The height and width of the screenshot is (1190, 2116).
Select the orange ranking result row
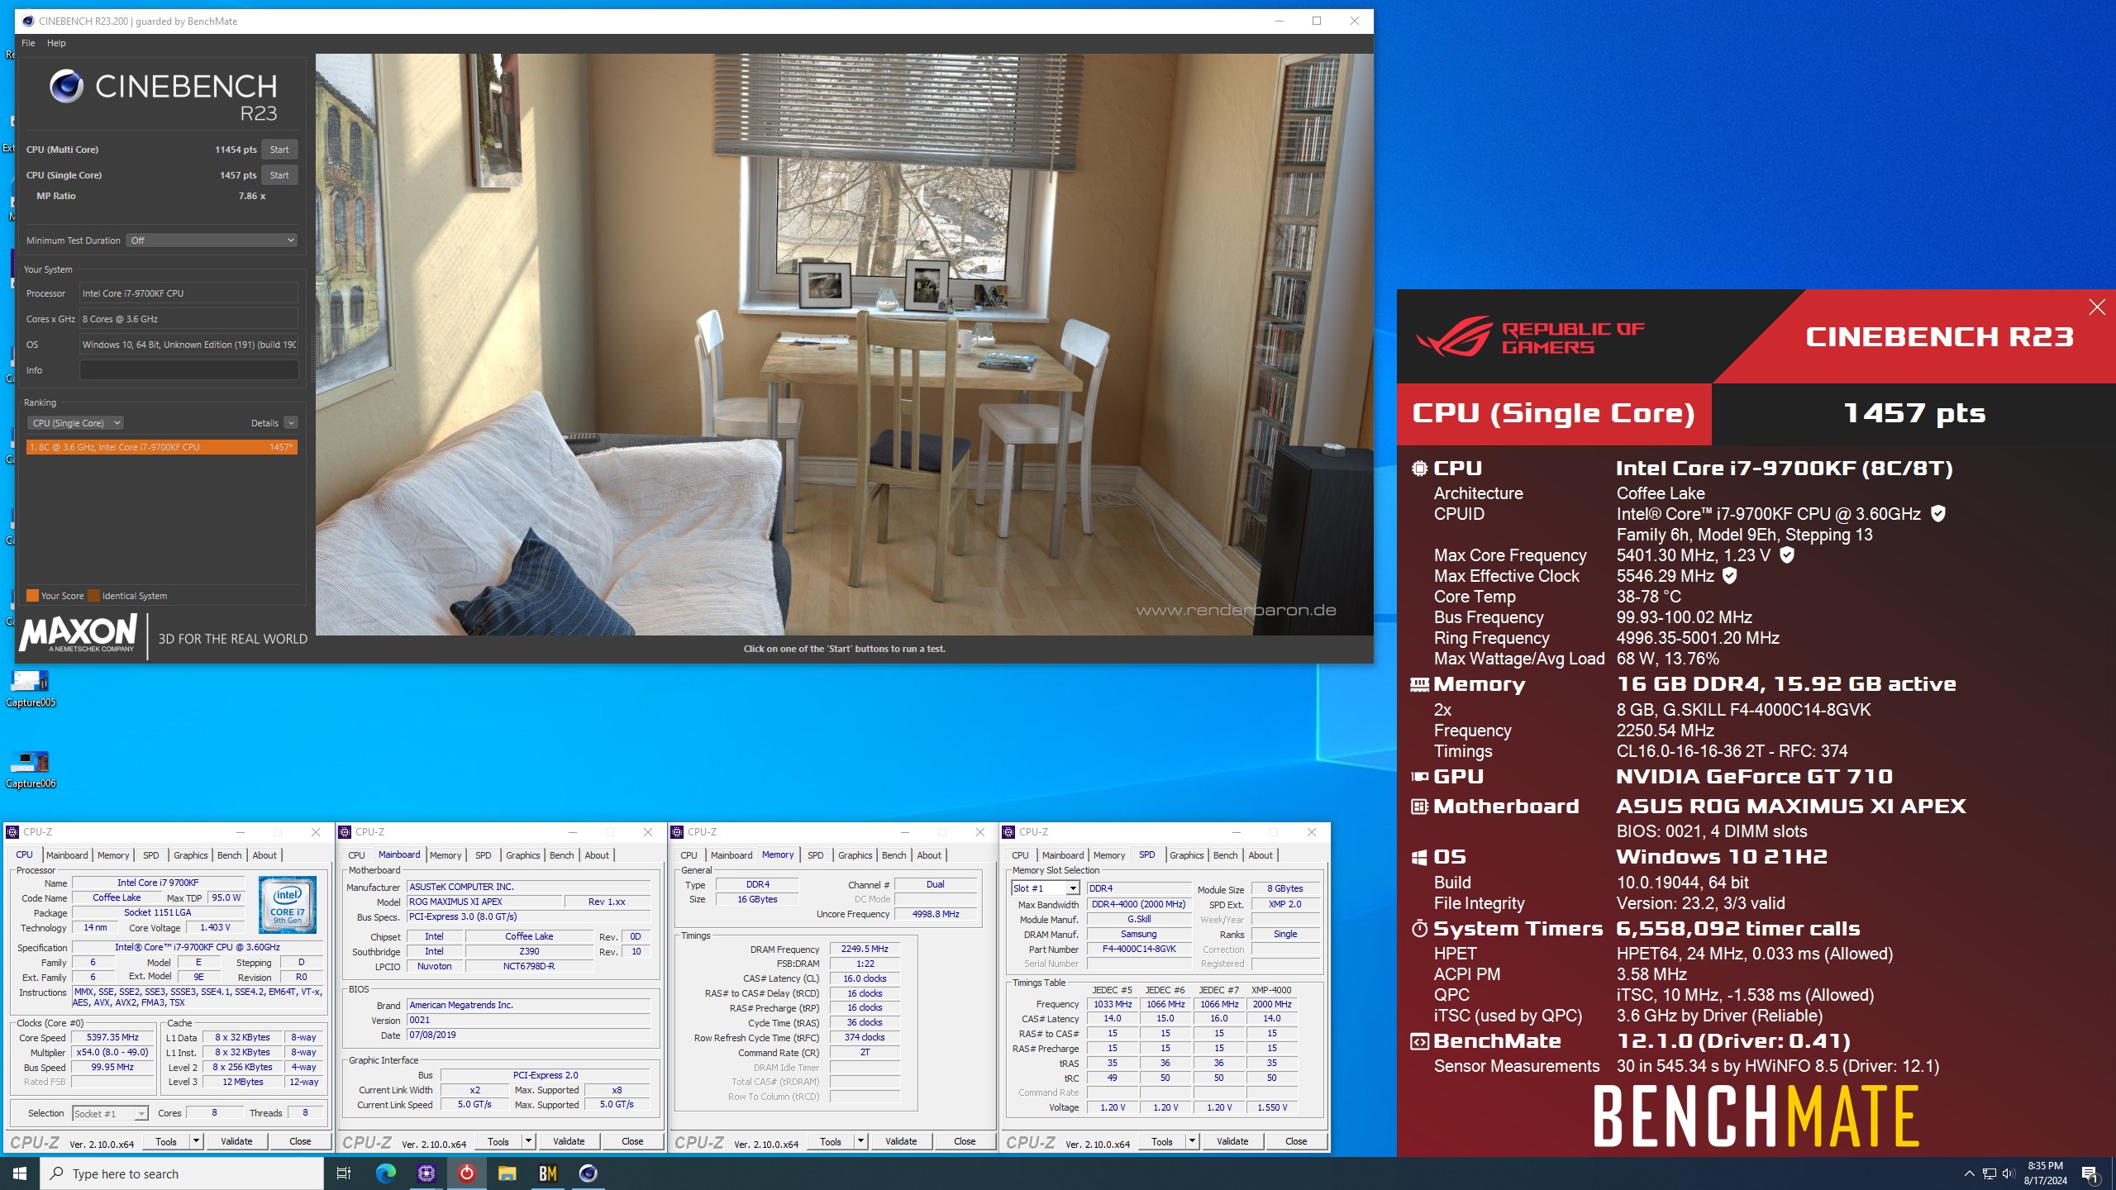point(161,447)
